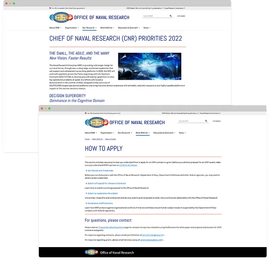Click the arrow beside Submit a Proposal for a Research Contract
This screenshot has width=270, height=261.
86,183
